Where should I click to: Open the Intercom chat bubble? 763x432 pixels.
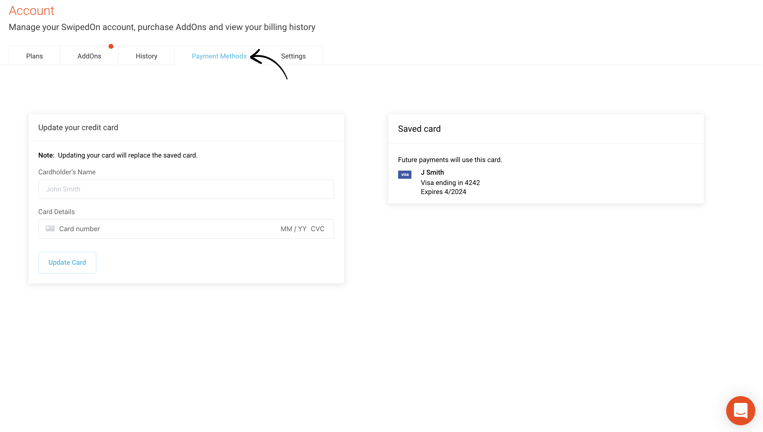tap(740, 411)
